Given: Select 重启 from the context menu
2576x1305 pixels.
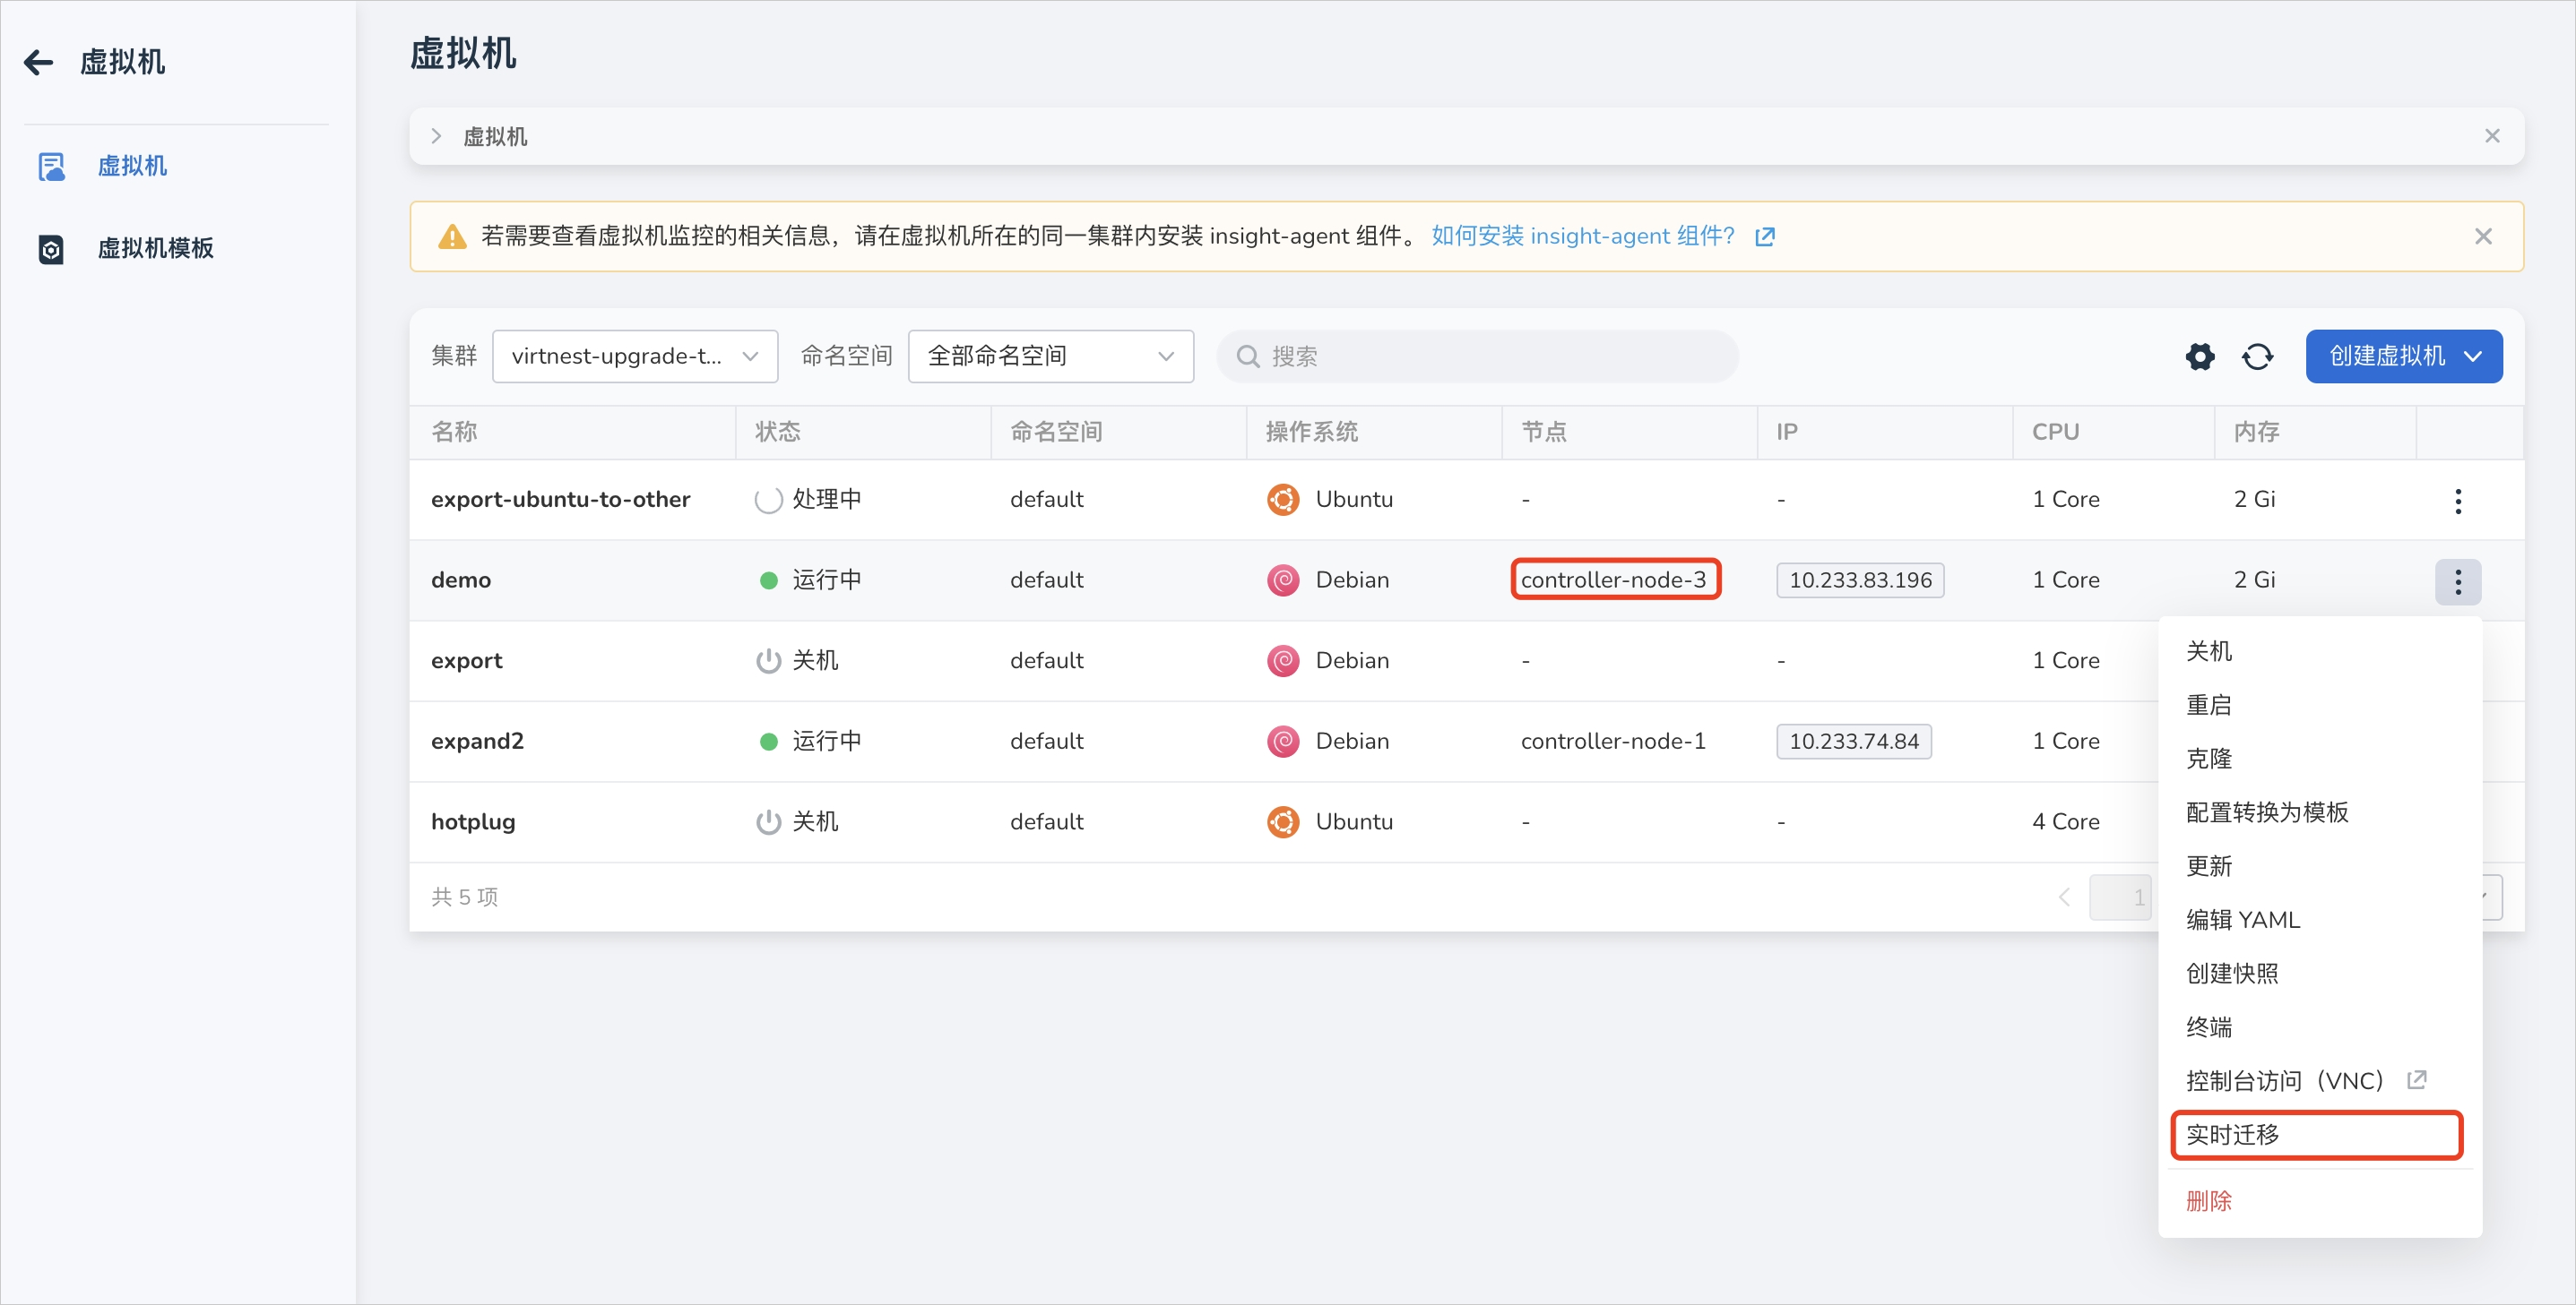Looking at the screenshot, I should pos(2319,706).
